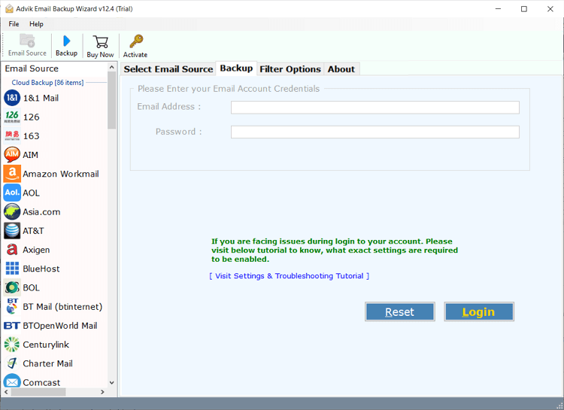Image resolution: width=564 pixels, height=410 pixels.
Task: Select the BlueHost entry text
Action: [x=41, y=269]
